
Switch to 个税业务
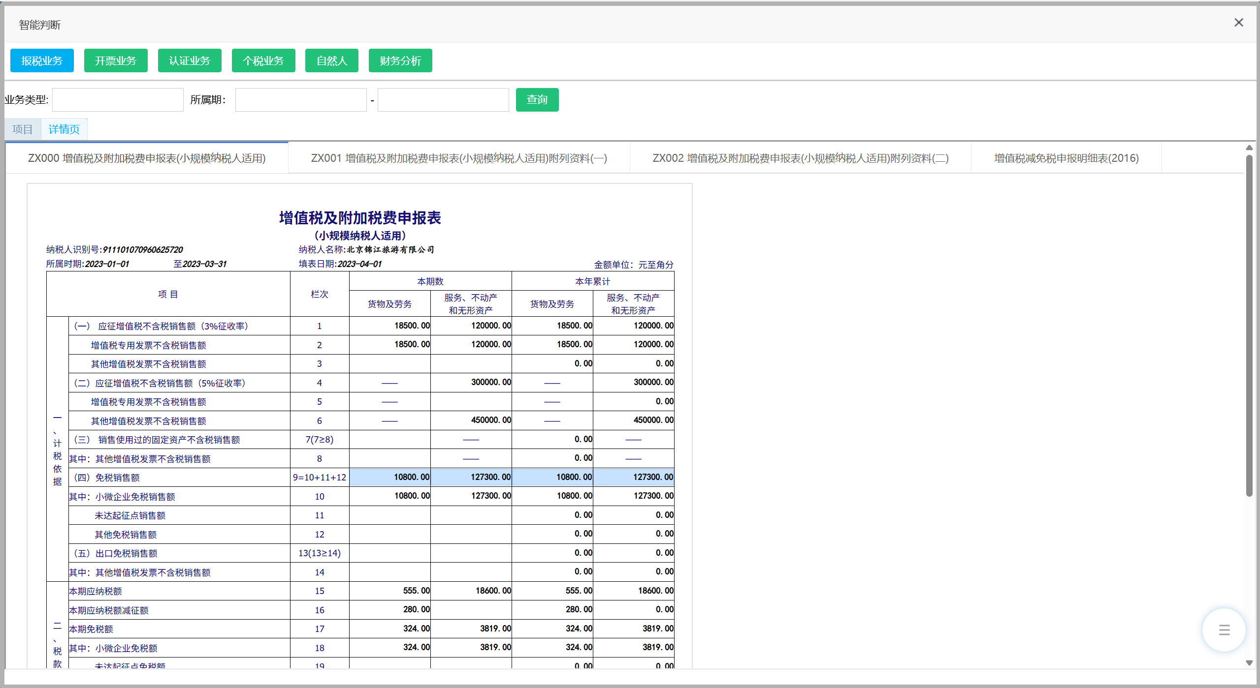(x=263, y=60)
